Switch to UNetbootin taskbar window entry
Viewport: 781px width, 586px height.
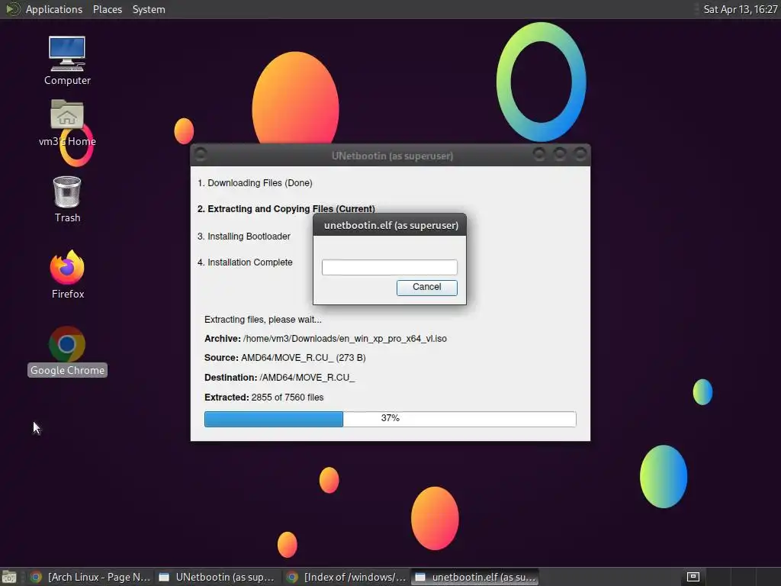pyautogui.click(x=217, y=577)
